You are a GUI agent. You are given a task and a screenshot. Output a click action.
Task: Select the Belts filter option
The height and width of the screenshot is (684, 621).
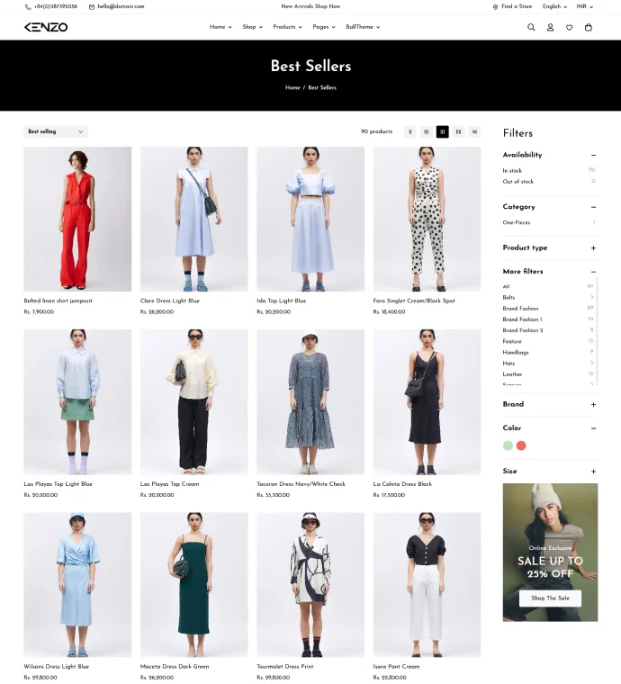pyautogui.click(x=508, y=298)
